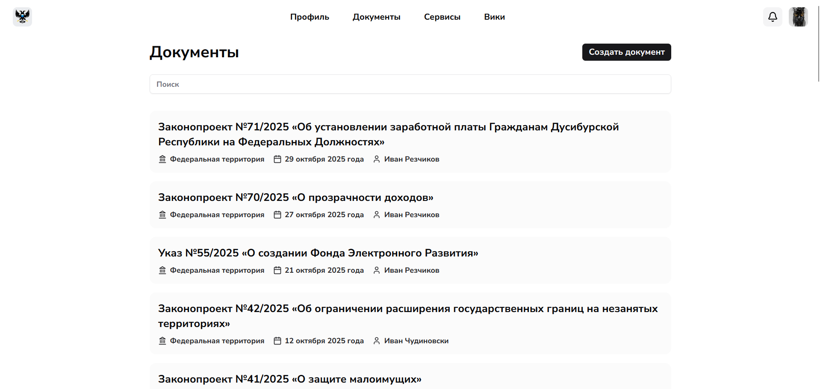The height and width of the screenshot is (389, 820).
Task: Click building icon on Законопроект №71/2025 entry
Action: [x=162, y=159]
